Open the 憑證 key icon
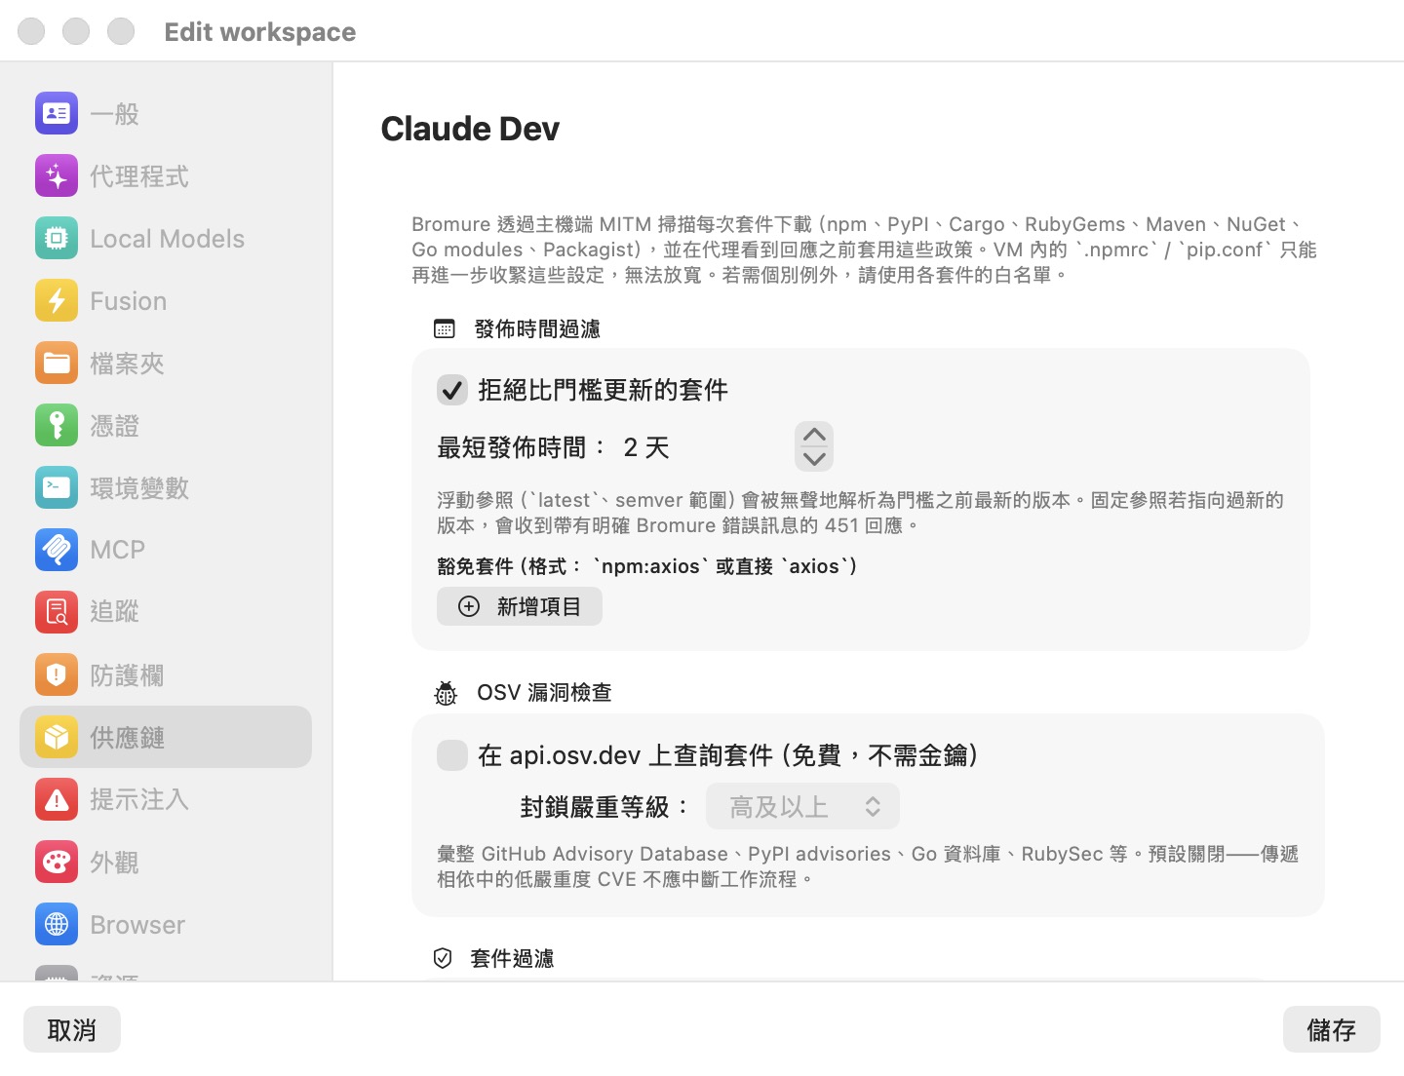 click(57, 426)
